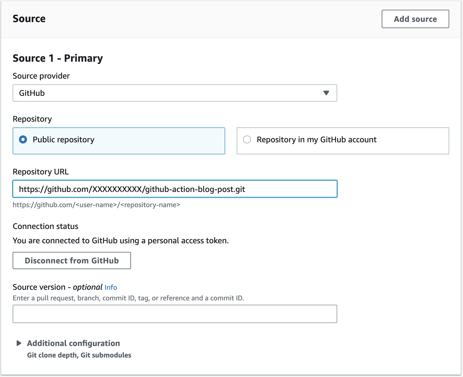
Task: Click the Source panel header
Action: pyautogui.click(x=29, y=18)
